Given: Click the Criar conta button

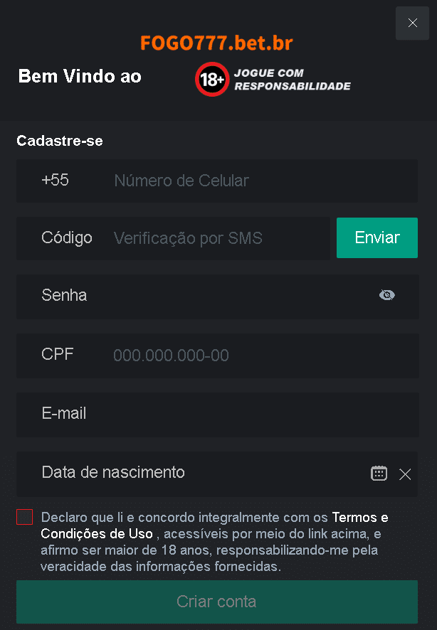Looking at the screenshot, I should tap(217, 602).
